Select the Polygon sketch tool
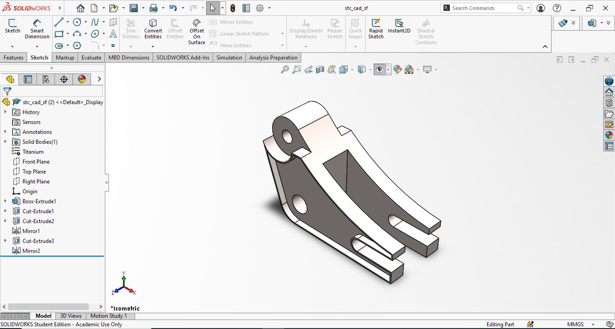The width and height of the screenshot is (615, 329). 77,46
